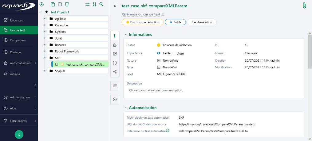Open the Campagnes menu in sidebar

pyautogui.click(x=18, y=40)
